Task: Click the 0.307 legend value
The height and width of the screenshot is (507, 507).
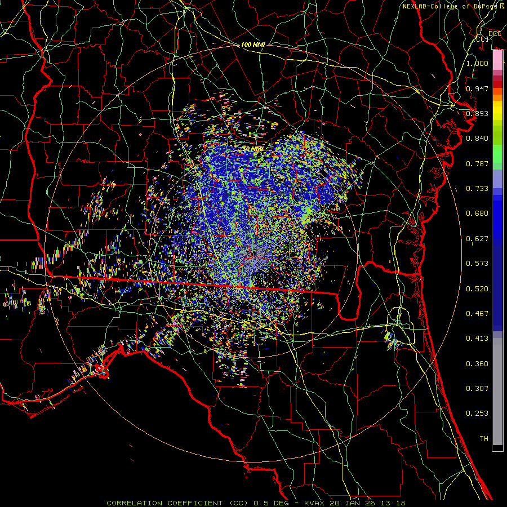Action: point(477,389)
